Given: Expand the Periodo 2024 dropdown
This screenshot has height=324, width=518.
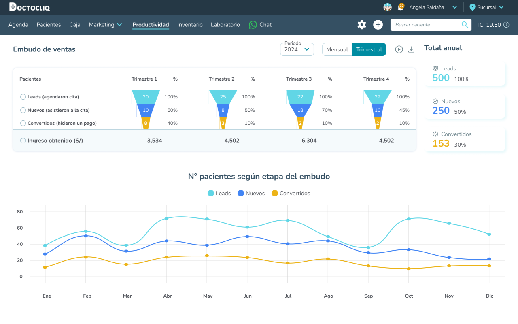Looking at the screenshot, I should (x=297, y=49).
